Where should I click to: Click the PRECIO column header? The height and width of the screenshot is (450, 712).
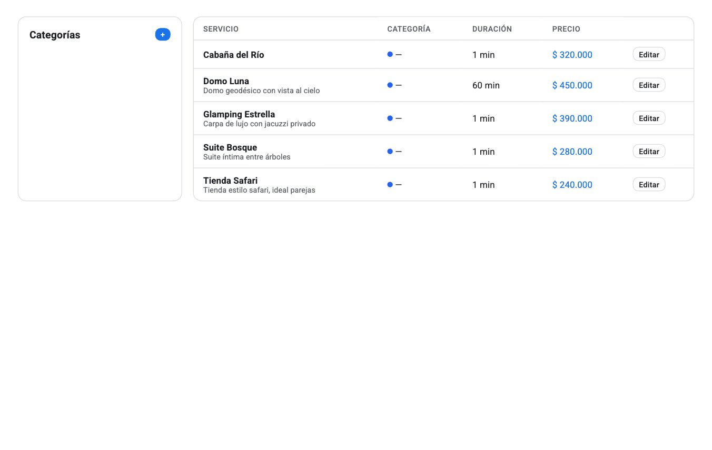pyautogui.click(x=566, y=29)
